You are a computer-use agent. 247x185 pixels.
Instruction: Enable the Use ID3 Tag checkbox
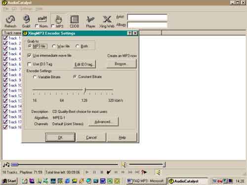pos(29,64)
